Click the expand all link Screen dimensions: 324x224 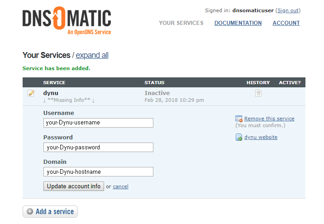[92, 55]
